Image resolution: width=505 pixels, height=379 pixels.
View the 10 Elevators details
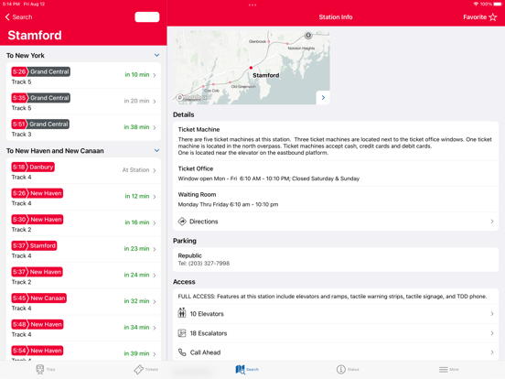pos(336,314)
